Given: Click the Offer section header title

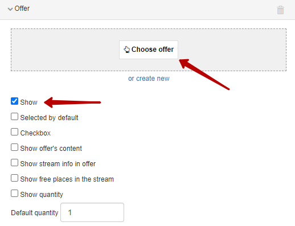Looking at the screenshot, I should tap(22, 9).
